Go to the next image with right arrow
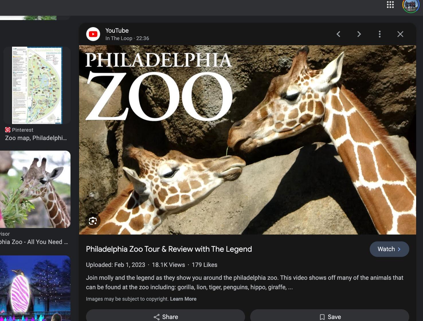423x321 pixels. [359, 34]
